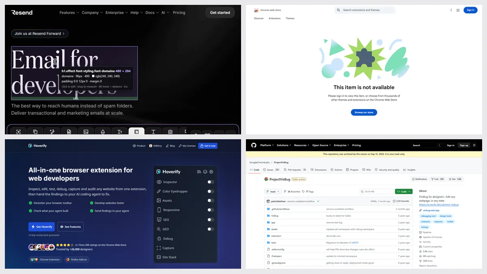Click the layers icon in Hoverify panel header
487x274 pixels.
click(x=205, y=172)
